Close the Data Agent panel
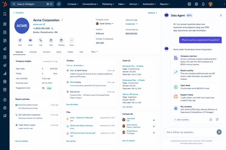226x150 pixels. click(x=221, y=16)
